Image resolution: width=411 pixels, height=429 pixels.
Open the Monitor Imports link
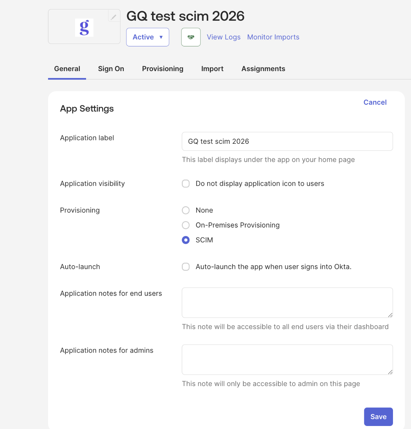273,37
